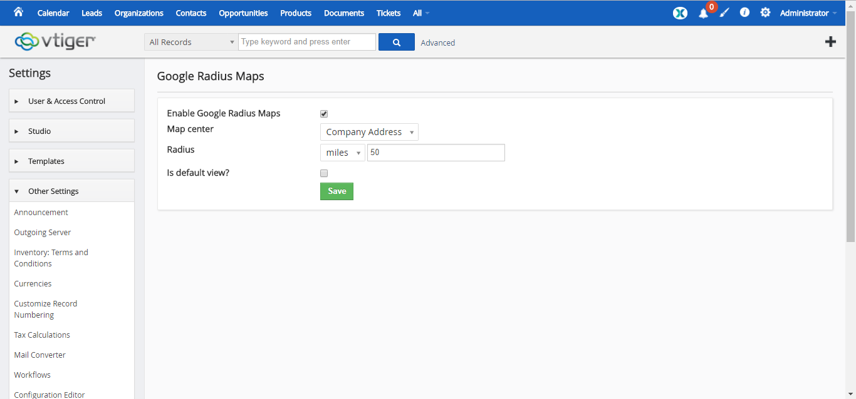This screenshot has height=399, width=856.
Task: Open Inventory: Terms and Conditions
Action: click(51, 258)
